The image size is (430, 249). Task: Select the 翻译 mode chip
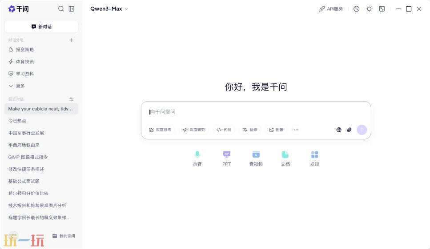250,130
